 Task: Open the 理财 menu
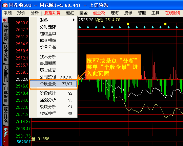[115, 13]
